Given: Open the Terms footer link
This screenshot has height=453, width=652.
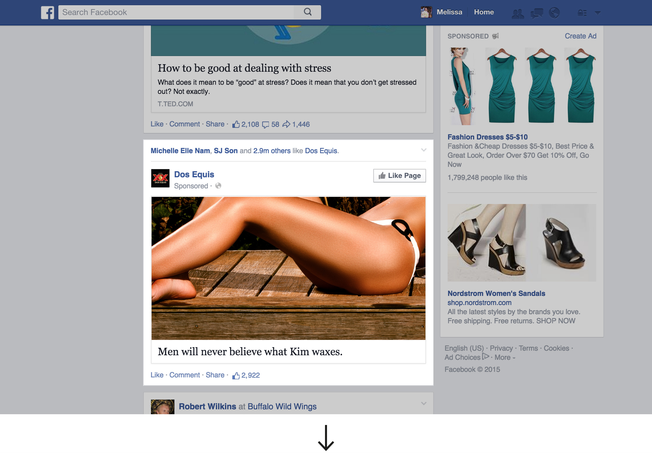Looking at the screenshot, I should [x=528, y=348].
